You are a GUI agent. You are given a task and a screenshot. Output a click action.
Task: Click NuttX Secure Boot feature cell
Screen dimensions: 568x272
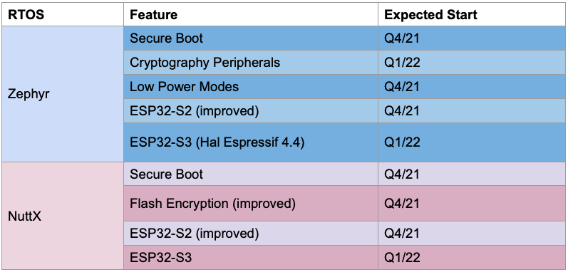pos(251,174)
